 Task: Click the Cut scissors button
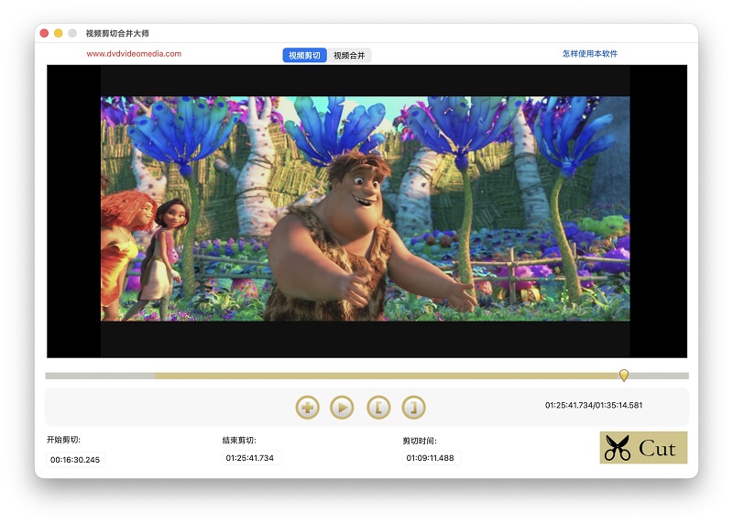pos(643,447)
